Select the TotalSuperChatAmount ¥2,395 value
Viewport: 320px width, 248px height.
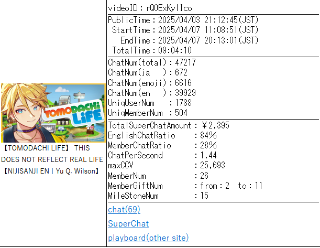click(215, 125)
